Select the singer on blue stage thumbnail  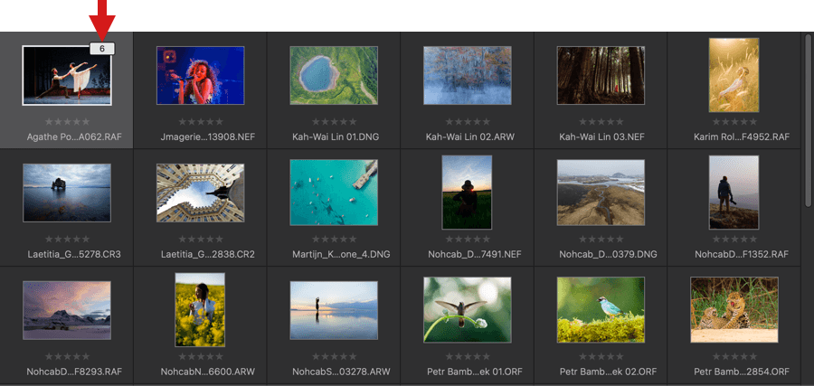tap(201, 75)
